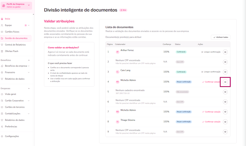Expand Benefícios da empresa submenu chevron
246x146 pixels.
29,66
